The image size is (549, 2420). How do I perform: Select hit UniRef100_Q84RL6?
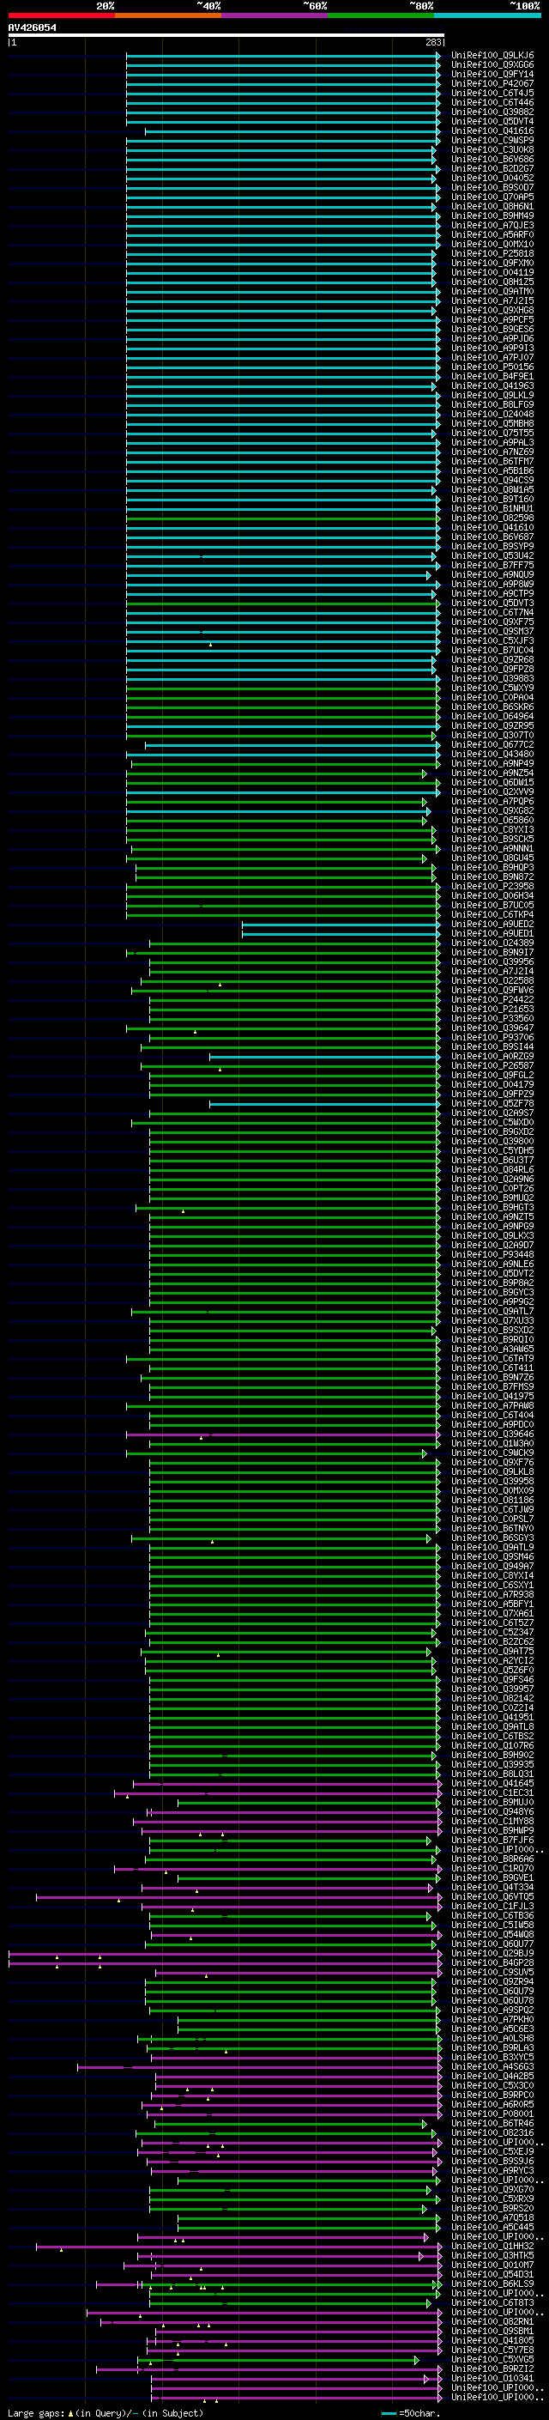pos(492,1169)
